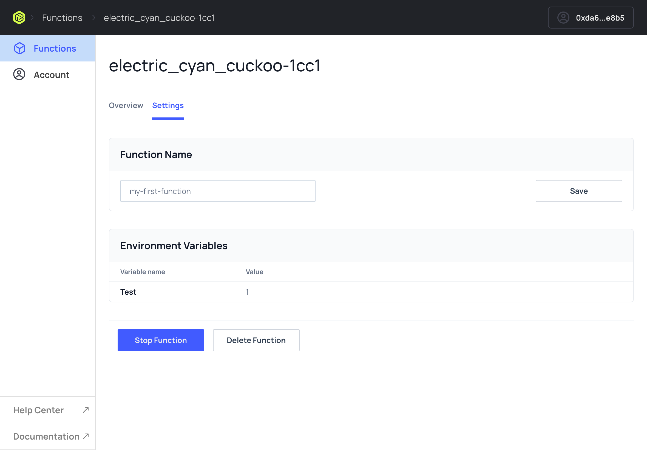Open Help Center via the external link arrow
Viewport: 647px width, 450px height.
[85, 410]
